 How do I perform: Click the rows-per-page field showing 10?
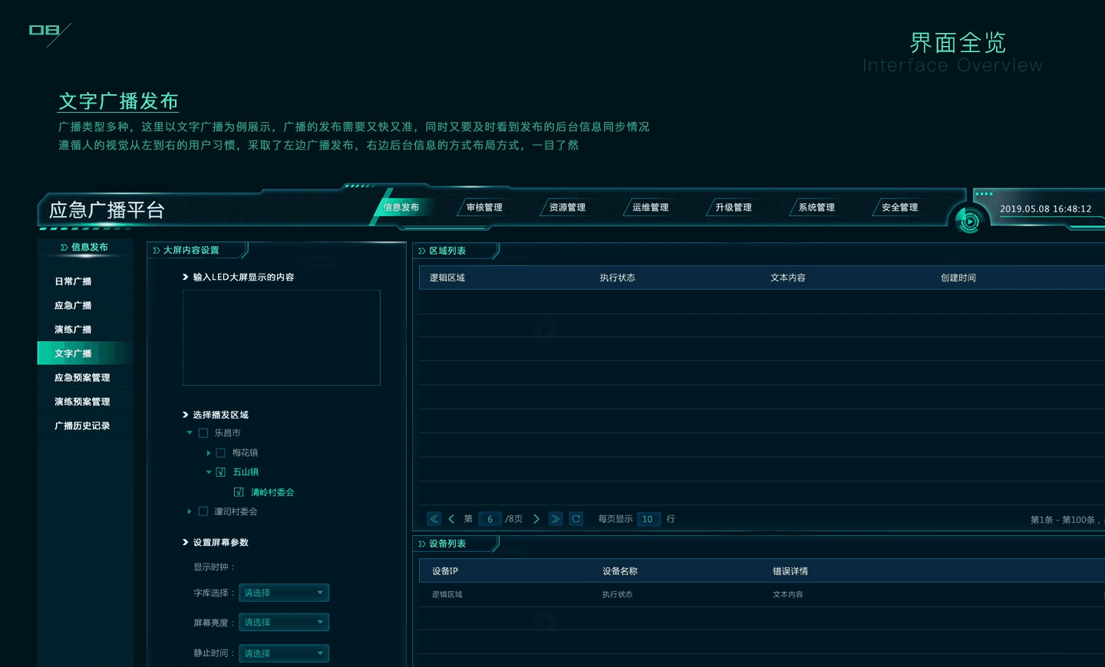tap(648, 519)
